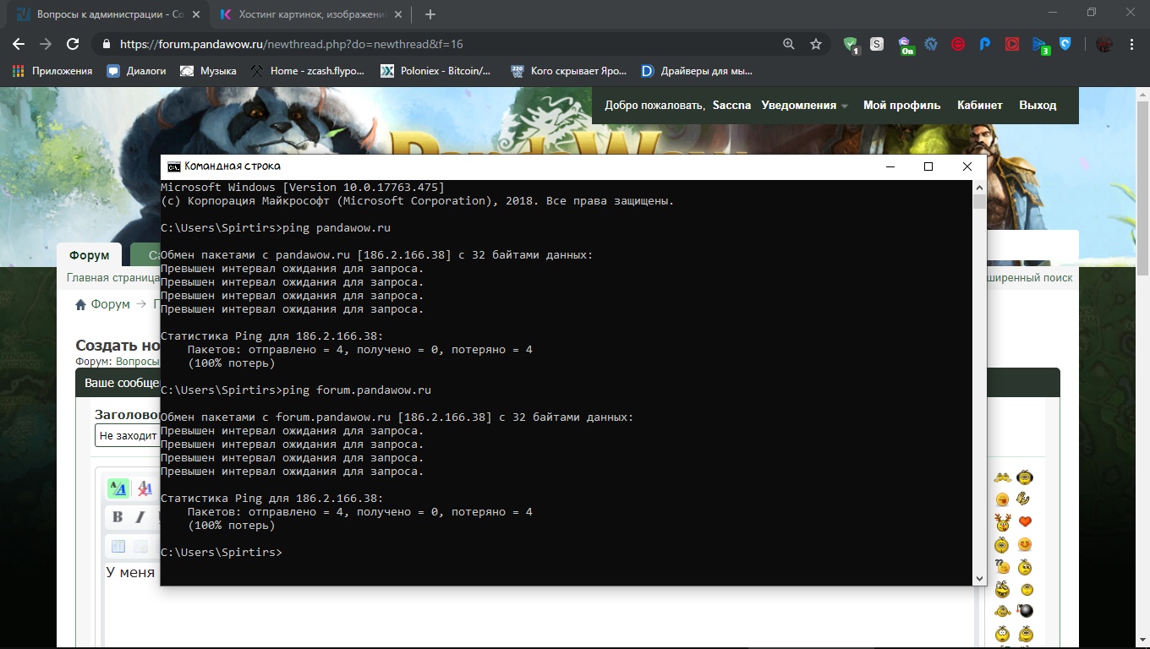The height and width of the screenshot is (649, 1150).
Task: Open the blue gear V extension
Action: 931,44
